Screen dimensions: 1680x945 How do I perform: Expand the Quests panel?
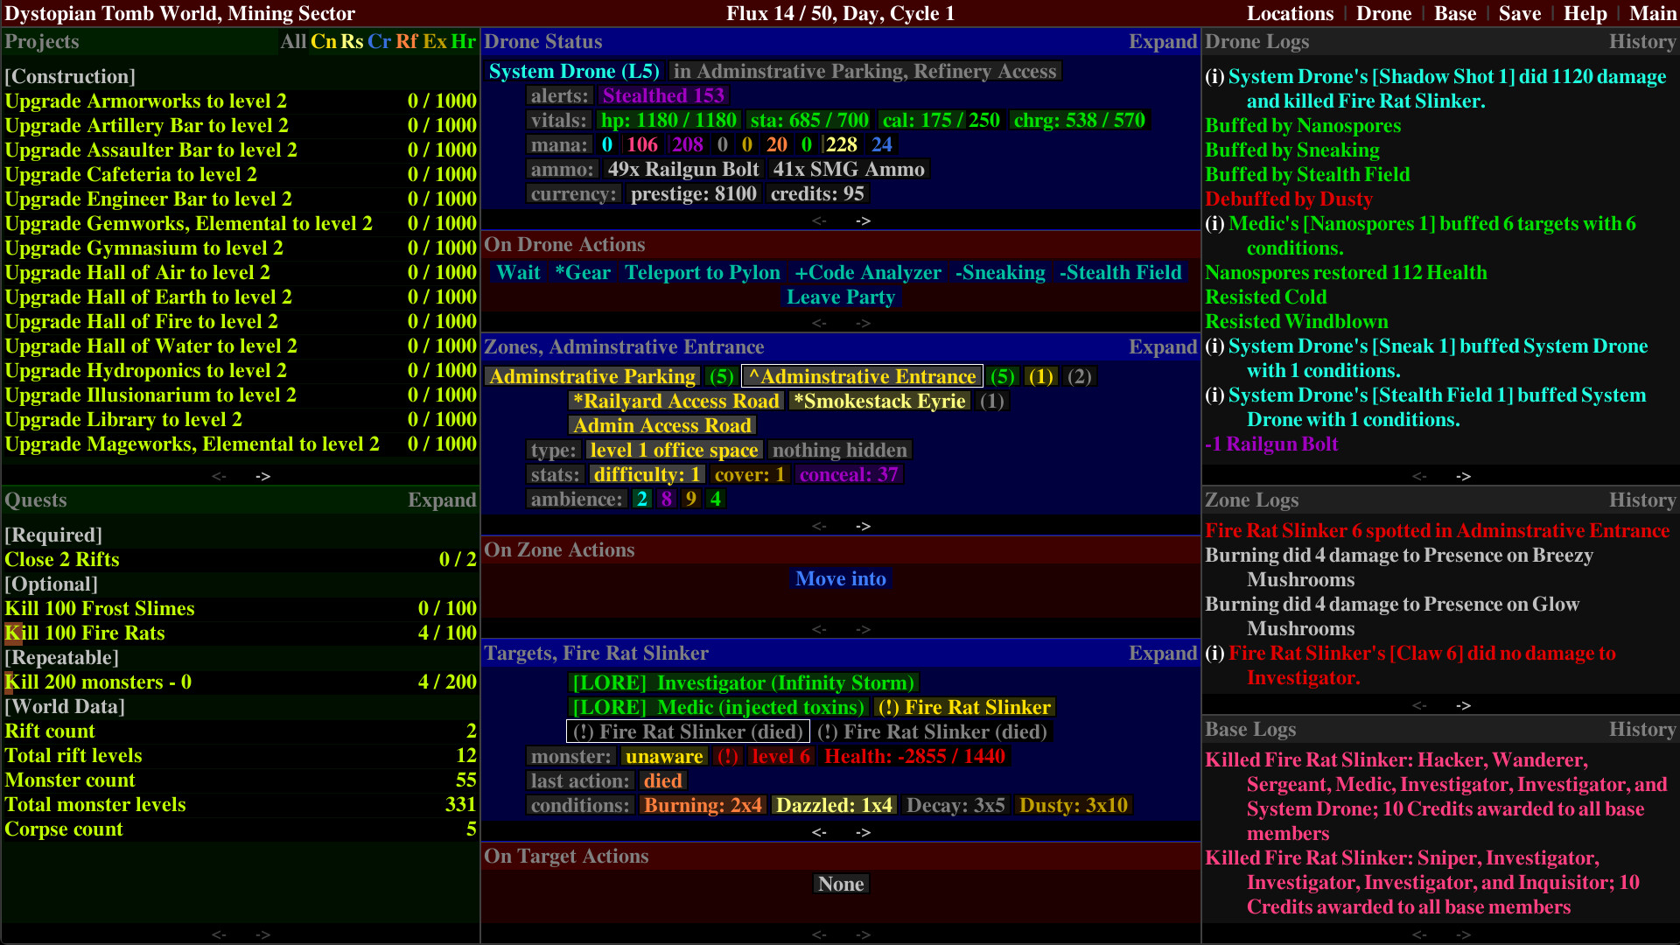click(442, 500)
